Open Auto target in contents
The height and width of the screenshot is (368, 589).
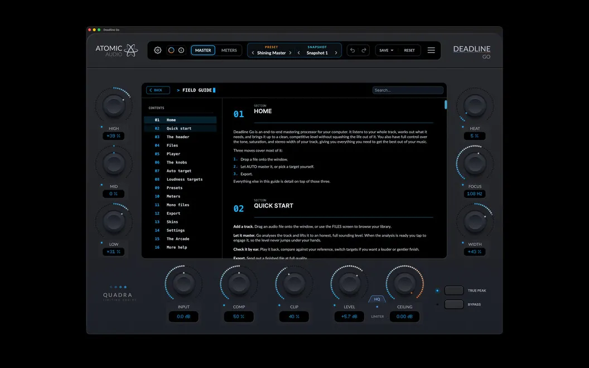click(x=180, y=171)
